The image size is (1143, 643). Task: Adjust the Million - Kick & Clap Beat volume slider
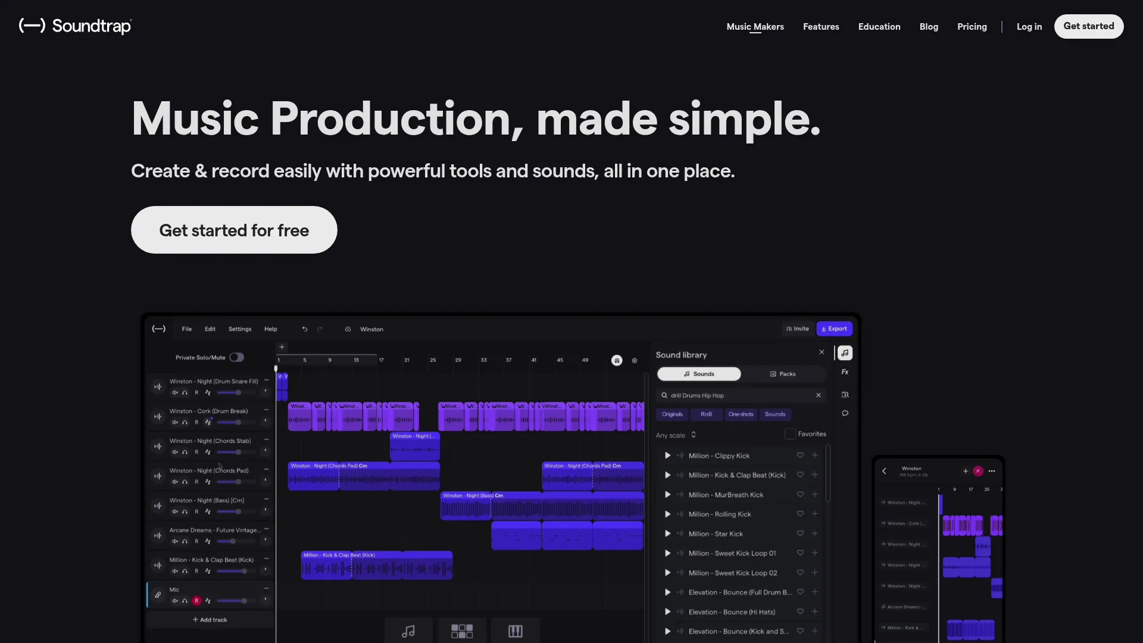[236, 571]
